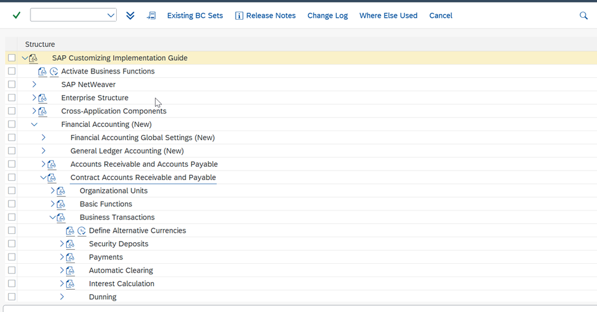Expand the Payments node
Image resolution: width=597 pixels, height=312 pixels.
[62, 257]
